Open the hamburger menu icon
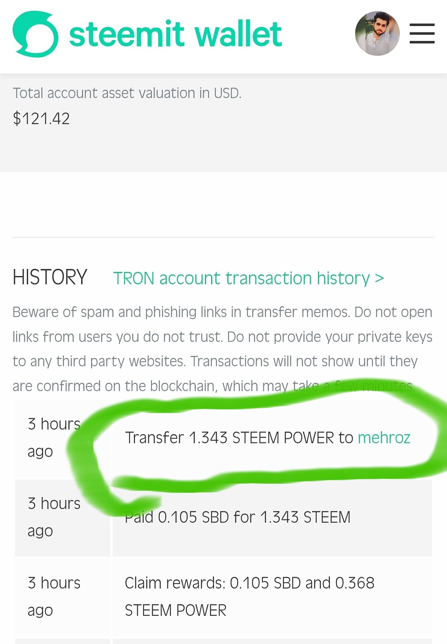The image size is (447, 644). pos(422,34)
